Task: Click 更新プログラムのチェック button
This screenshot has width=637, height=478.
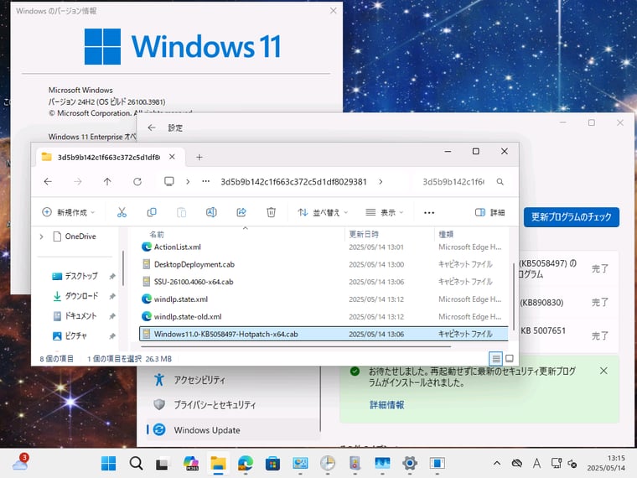Action: [571, 217]
